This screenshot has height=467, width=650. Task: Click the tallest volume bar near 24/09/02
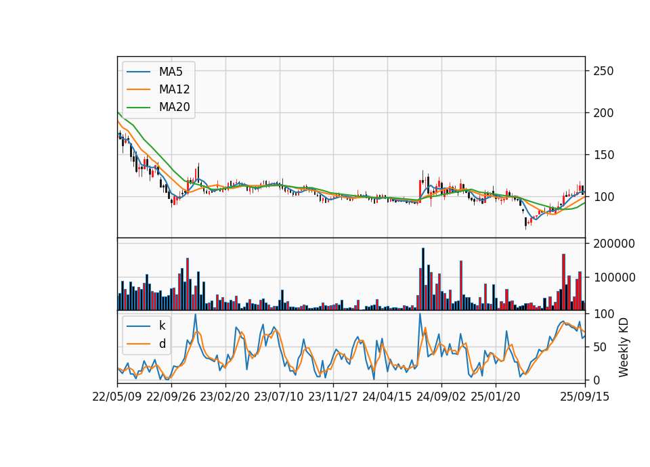(423, 279)
